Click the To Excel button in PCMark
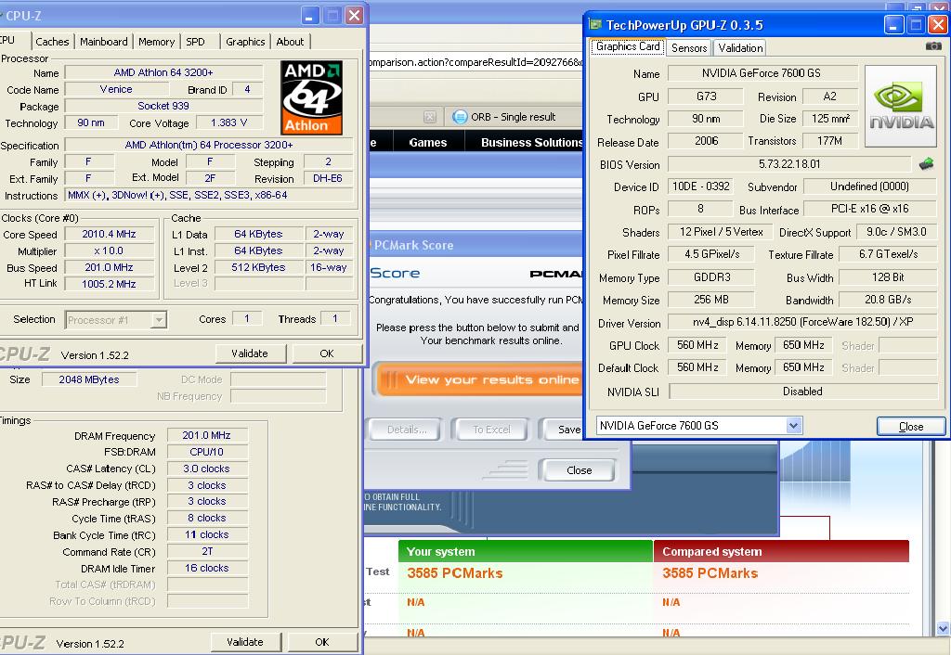The image size is (951, 655). pyautogui.click(x=492, y=429)
